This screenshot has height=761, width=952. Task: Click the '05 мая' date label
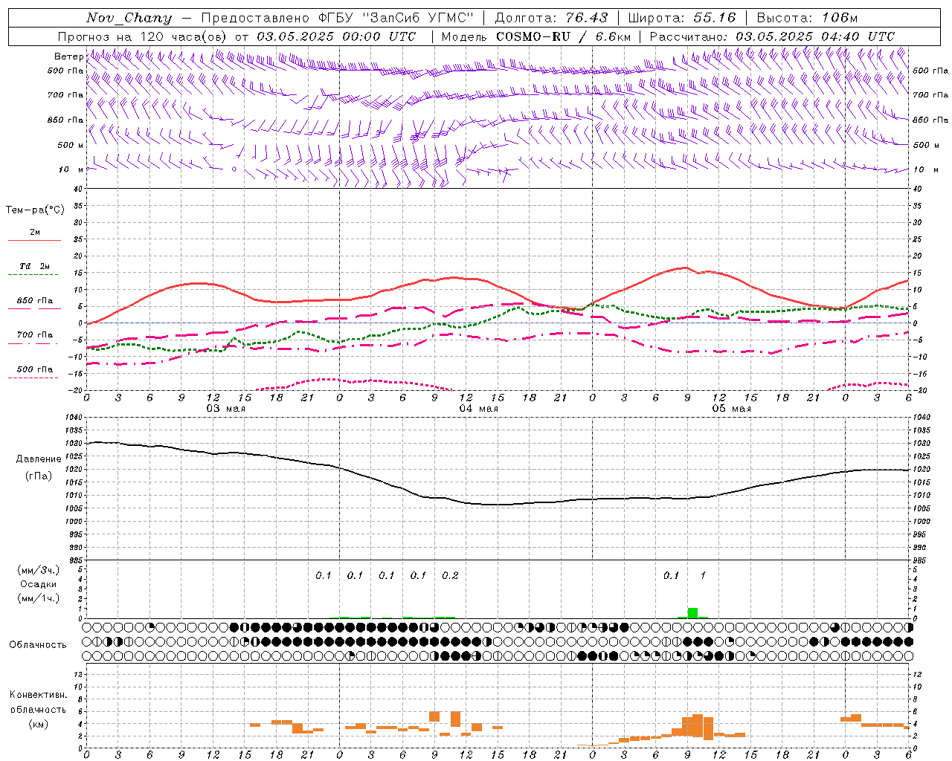pyautogui.click(x=731, y=409)
